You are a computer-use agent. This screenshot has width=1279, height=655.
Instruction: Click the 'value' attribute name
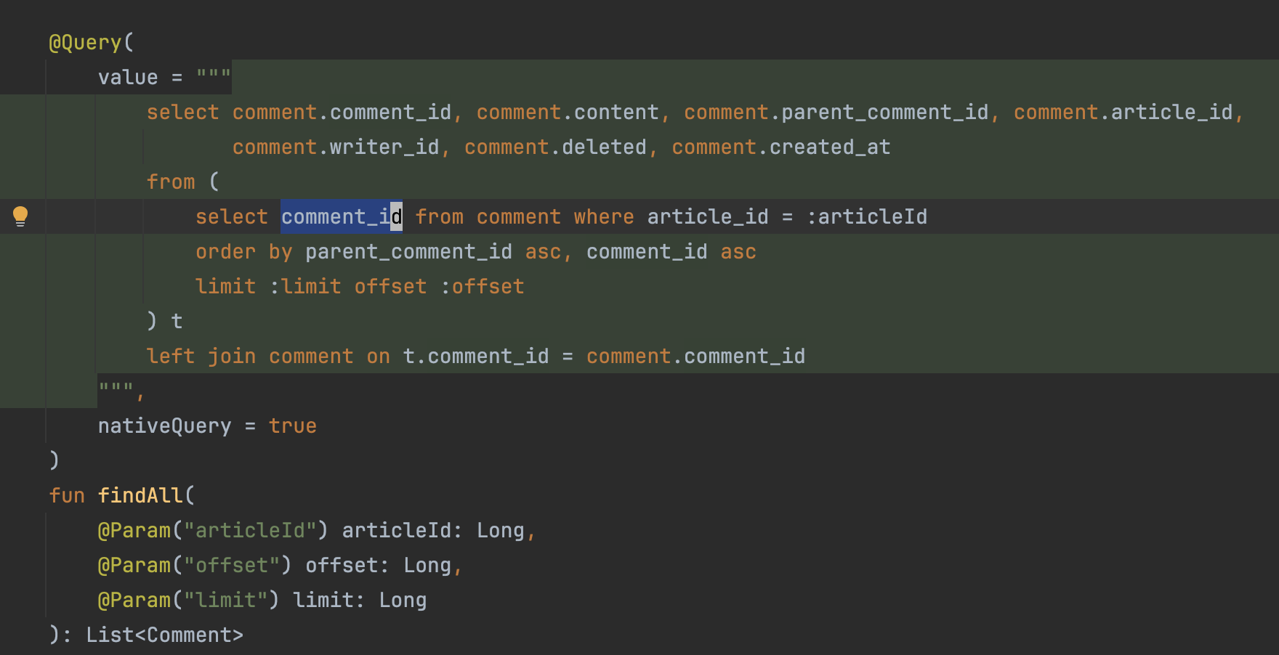point(128,78)
